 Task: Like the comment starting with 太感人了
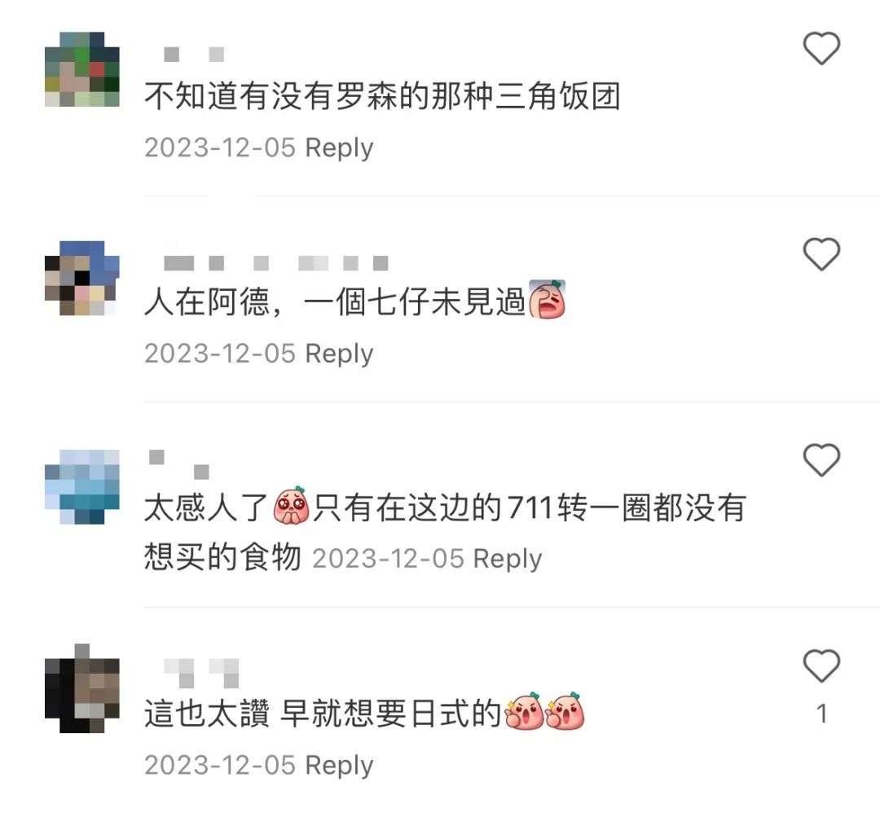pyautogui.click(x=821, y=460)
